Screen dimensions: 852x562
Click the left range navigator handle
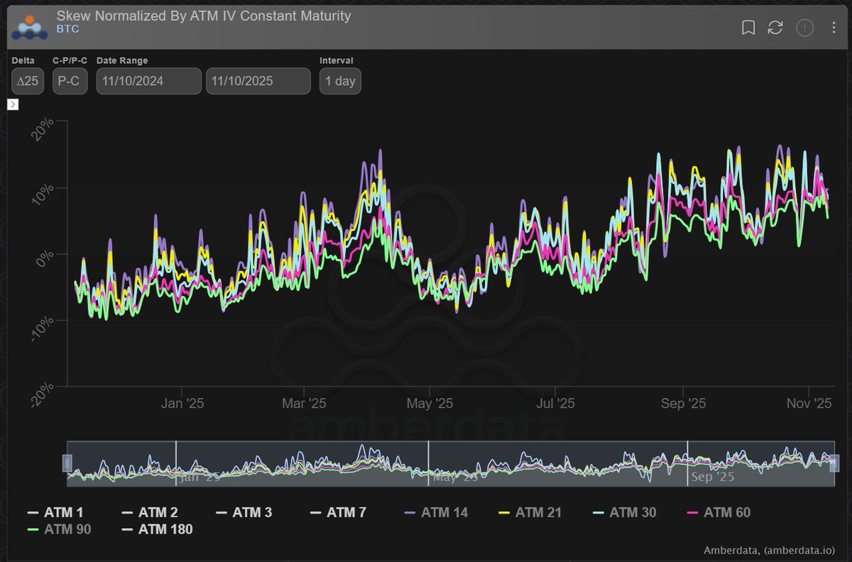point(67,463)
